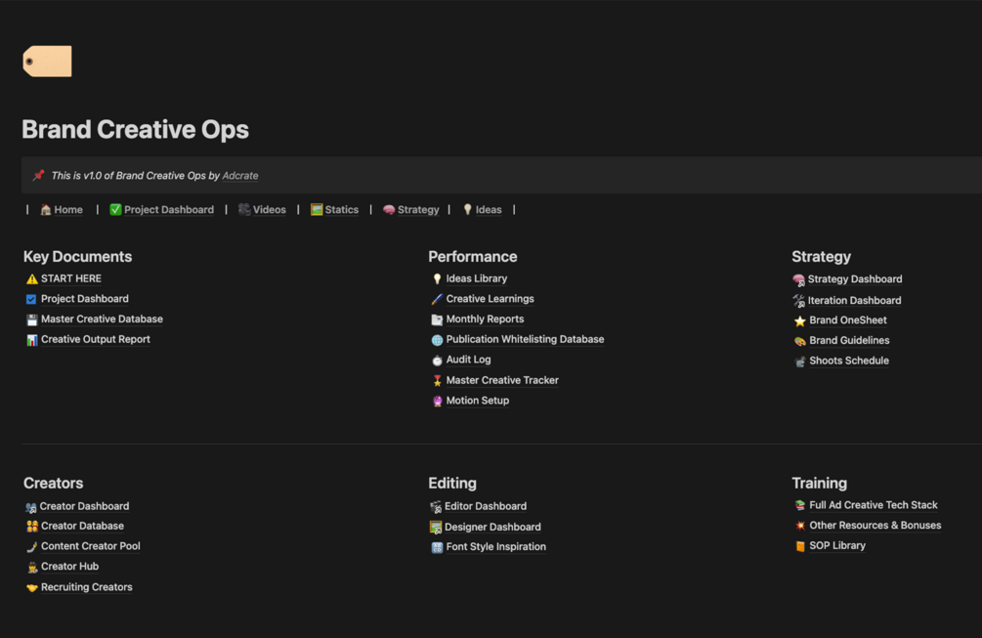Open the Content Creator Pool page

point(90,546)
